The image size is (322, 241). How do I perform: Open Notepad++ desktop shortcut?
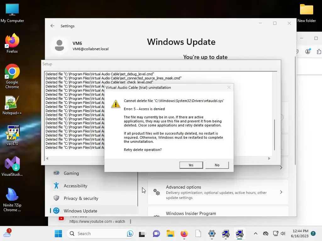[x=12, y=105]
